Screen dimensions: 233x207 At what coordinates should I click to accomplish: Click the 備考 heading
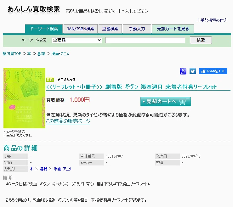click(x=7, y=177)
